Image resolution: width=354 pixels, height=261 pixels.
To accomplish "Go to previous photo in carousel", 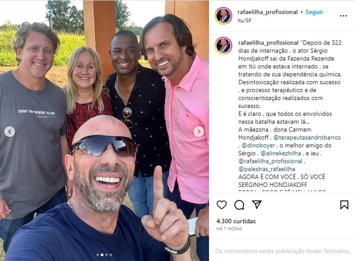I will pyautogui.click(x=10, y=131).
